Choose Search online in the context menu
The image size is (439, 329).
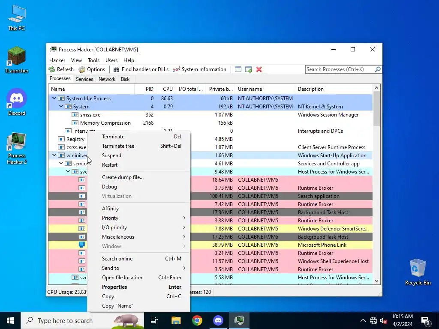click(139, 259)
